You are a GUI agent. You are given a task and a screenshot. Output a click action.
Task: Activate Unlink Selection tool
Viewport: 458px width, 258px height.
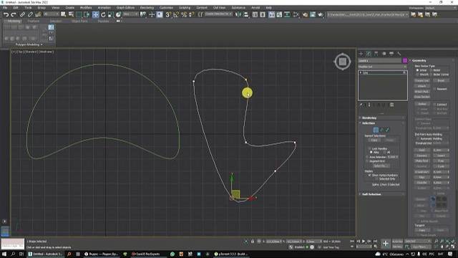pos(30,14)
